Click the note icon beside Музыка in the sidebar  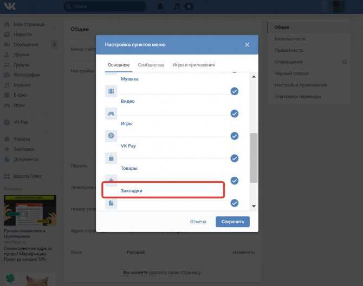pyautogui.click(x=7, y=85)
